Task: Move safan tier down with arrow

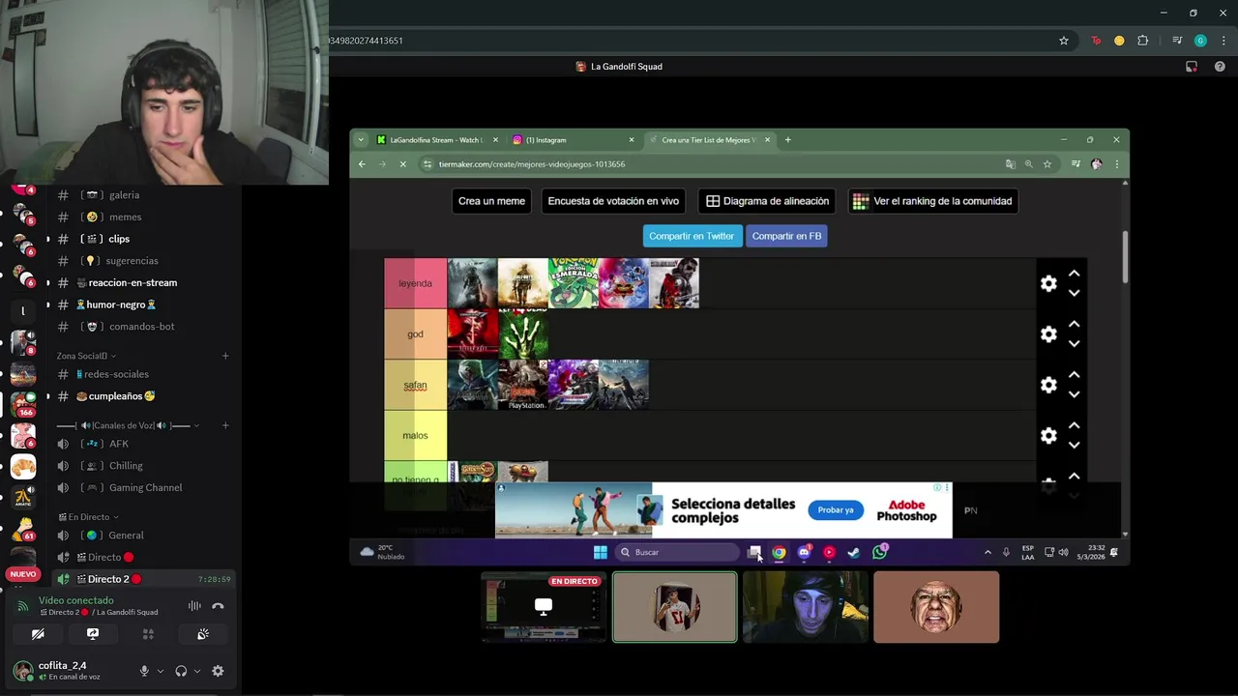Action: tap(1074, 394)
